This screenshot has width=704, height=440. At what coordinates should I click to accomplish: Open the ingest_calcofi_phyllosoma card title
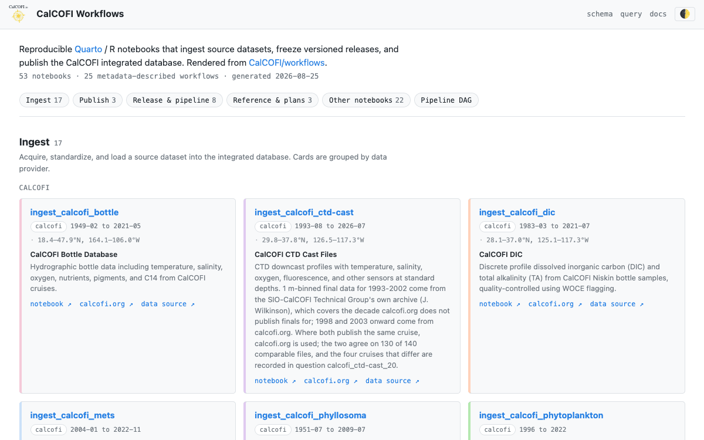tap(310, 415)
